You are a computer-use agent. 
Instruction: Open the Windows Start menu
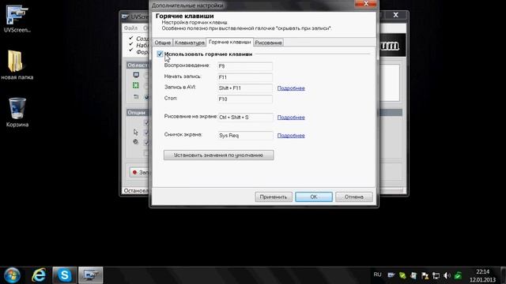click(x=12, y=275)
